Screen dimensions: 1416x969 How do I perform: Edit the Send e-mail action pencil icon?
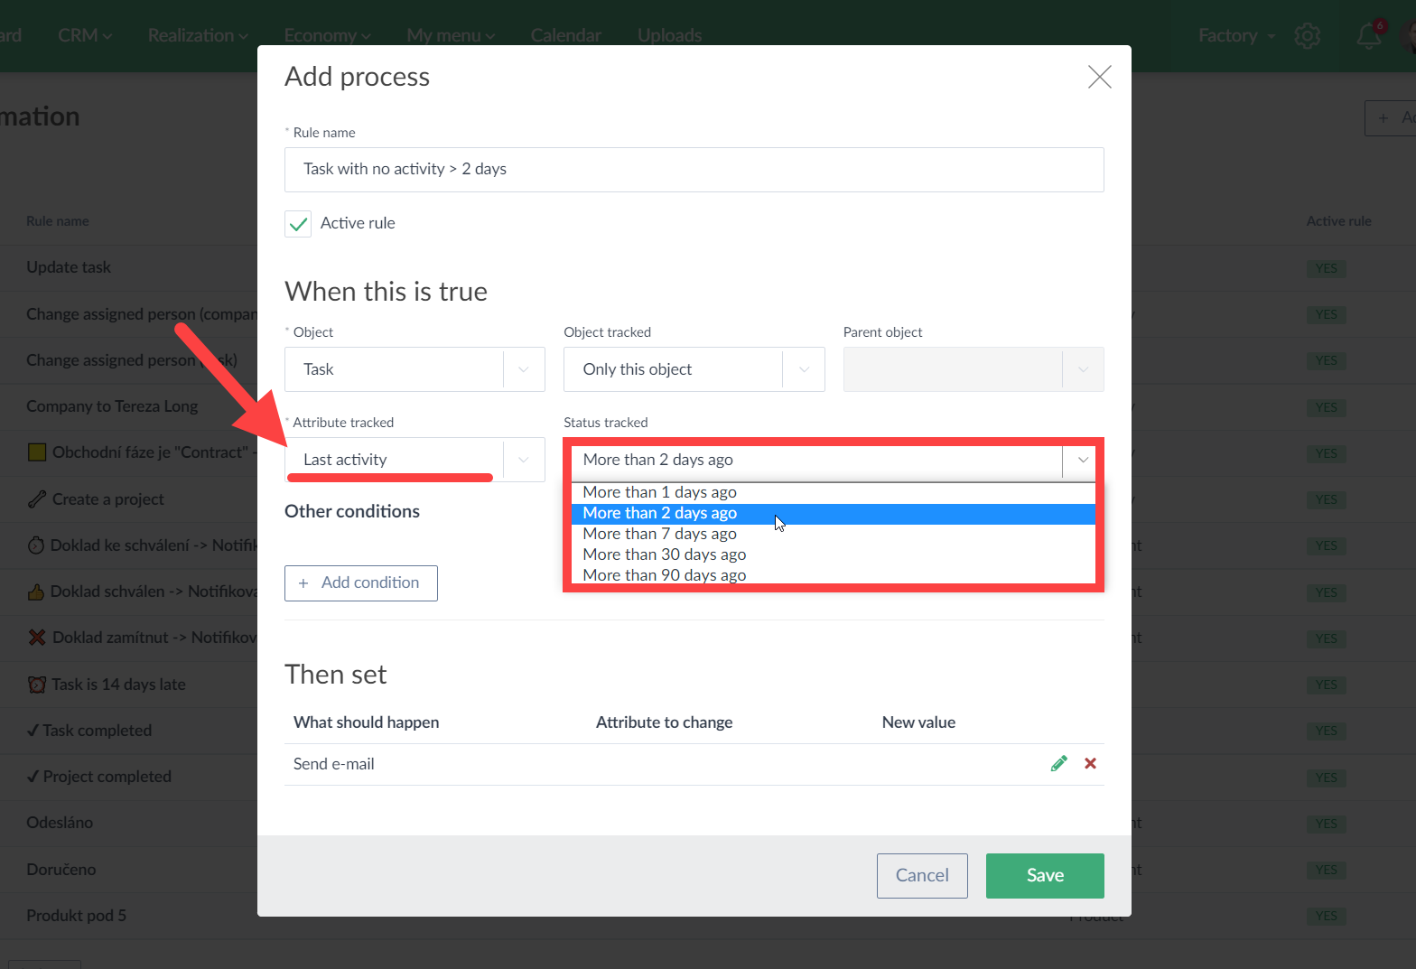(x=1059, y=763)
